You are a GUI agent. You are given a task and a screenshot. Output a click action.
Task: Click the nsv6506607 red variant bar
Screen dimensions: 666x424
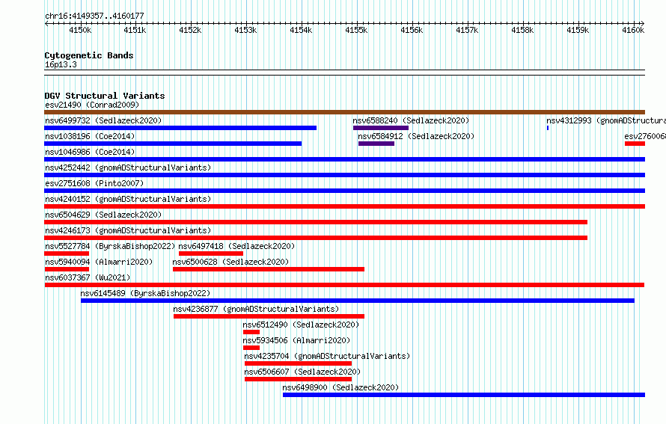[x=298, y=379]
